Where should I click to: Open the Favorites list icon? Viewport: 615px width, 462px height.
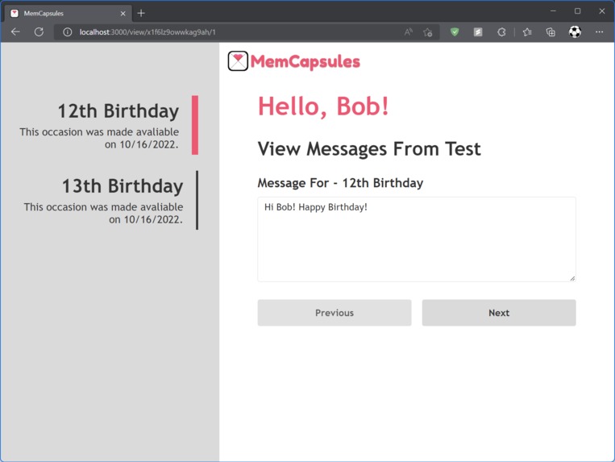[x=527, y=32]
